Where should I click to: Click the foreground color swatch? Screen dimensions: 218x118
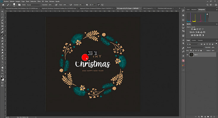[x=2, y=79]
